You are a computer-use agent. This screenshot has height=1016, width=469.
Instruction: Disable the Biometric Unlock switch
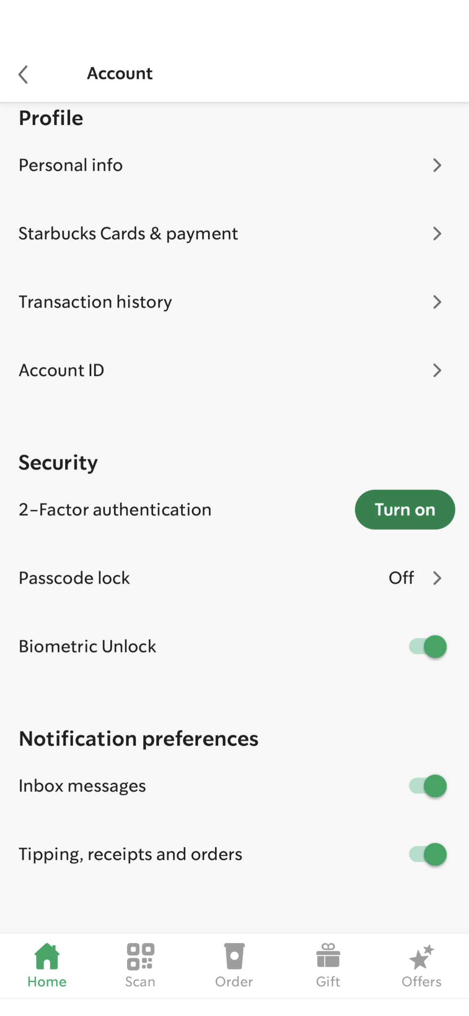[428, 646]
